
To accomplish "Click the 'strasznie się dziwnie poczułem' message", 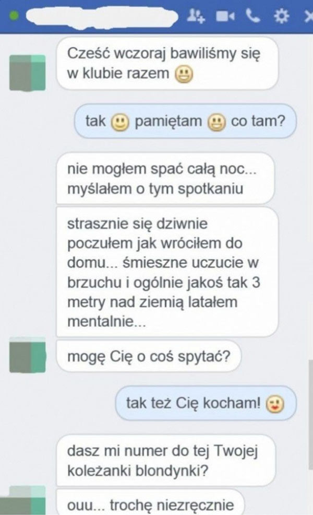I will (x=167, y=272).
